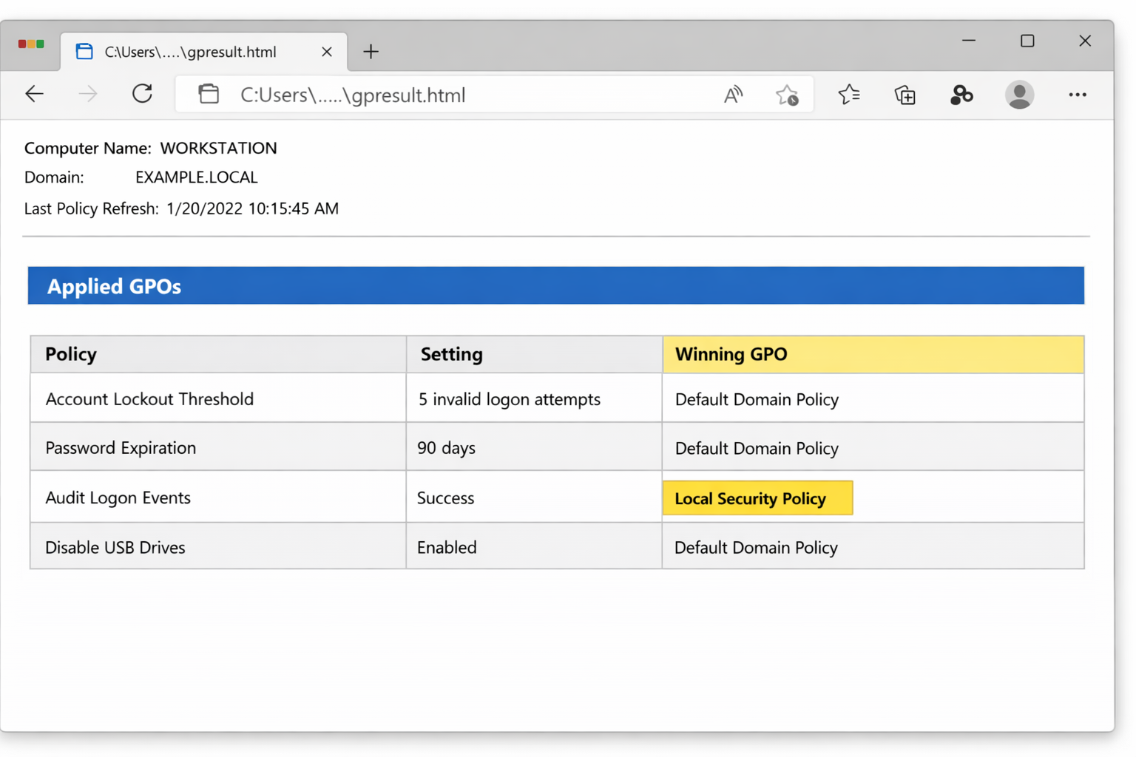
Task: Click the Setting column header
Action: [534, 354]
